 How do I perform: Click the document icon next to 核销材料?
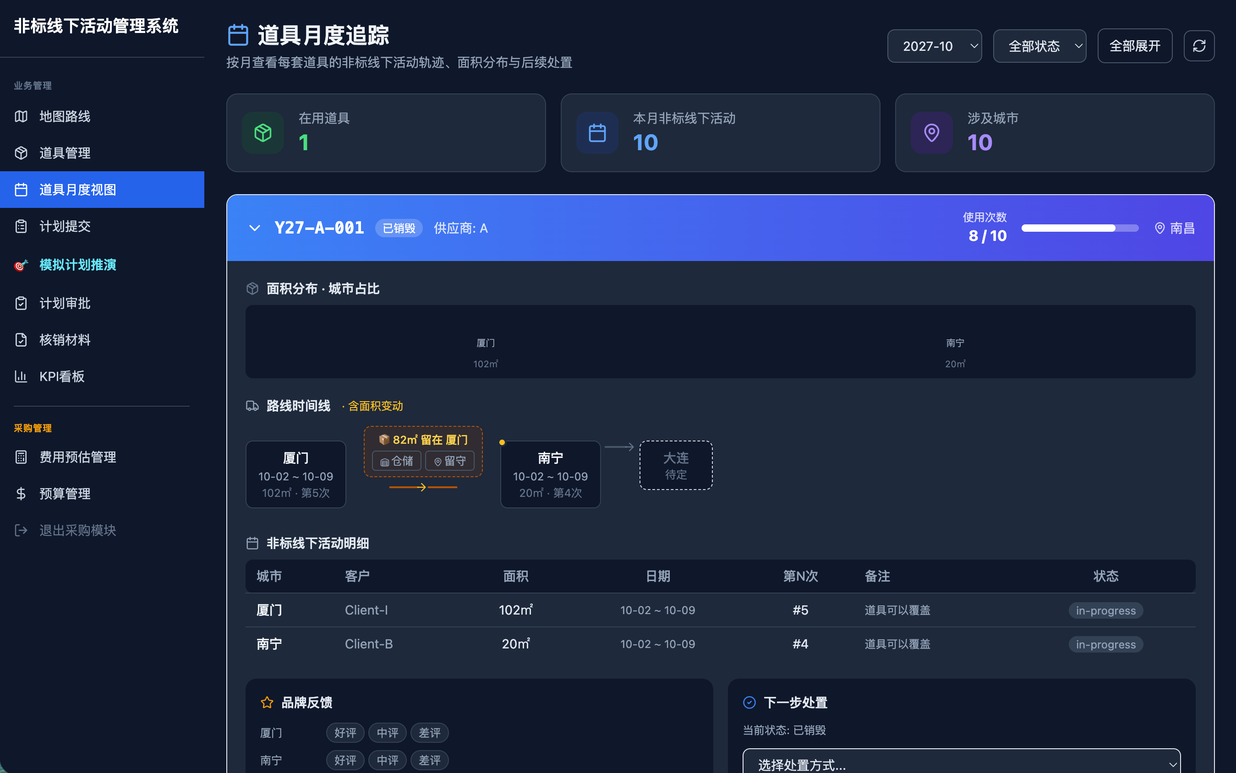(21, 340)
